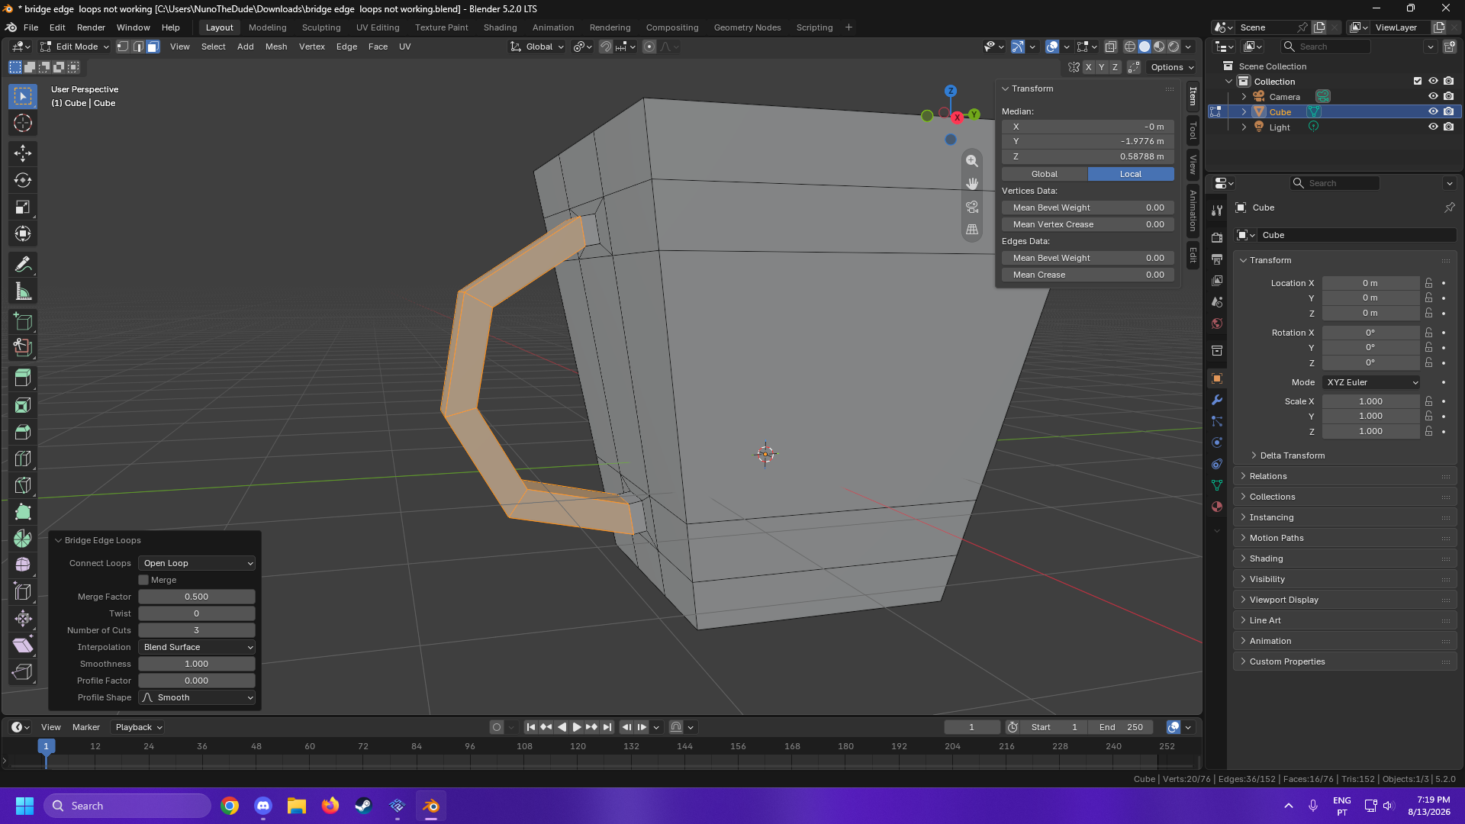1465x824 pixels.
Task: Open rotation Mode XYZ Euler dropdown
Action: tap(1371, 382)
